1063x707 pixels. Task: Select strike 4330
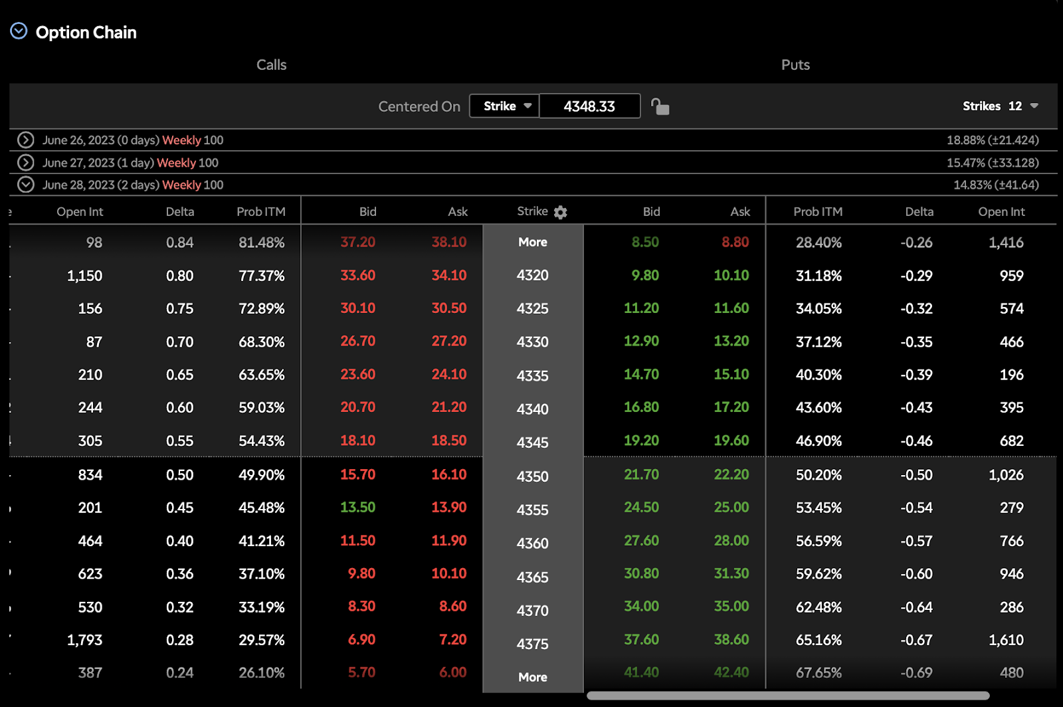pyautogui.click(x=533, y=342)
